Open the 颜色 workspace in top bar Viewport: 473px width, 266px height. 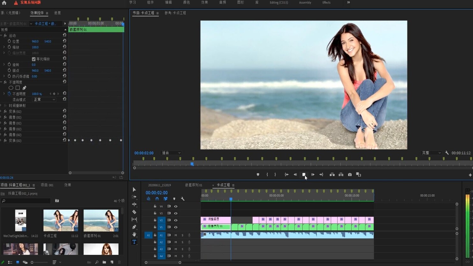(x=186, y=3)
